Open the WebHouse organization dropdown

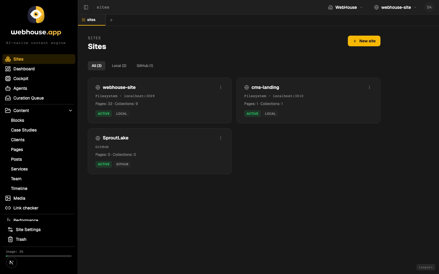[x=345, y=7]
